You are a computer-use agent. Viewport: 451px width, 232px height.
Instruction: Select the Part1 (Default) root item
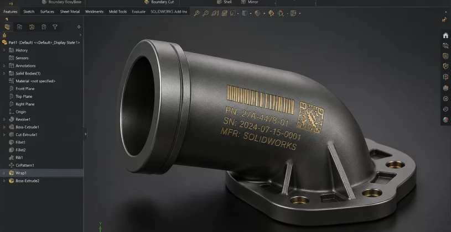pyautogui.click(x=41, y=43)
